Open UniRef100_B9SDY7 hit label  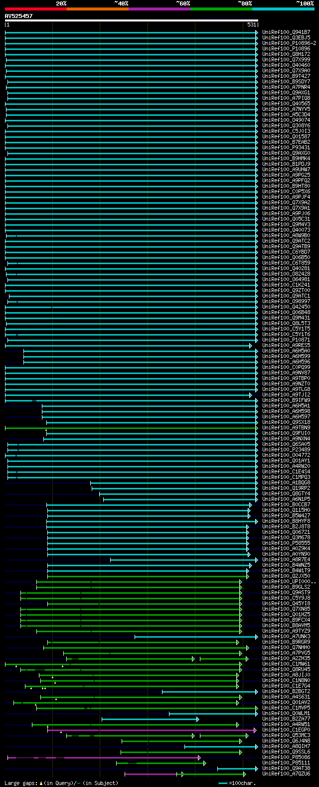(286, 81)
